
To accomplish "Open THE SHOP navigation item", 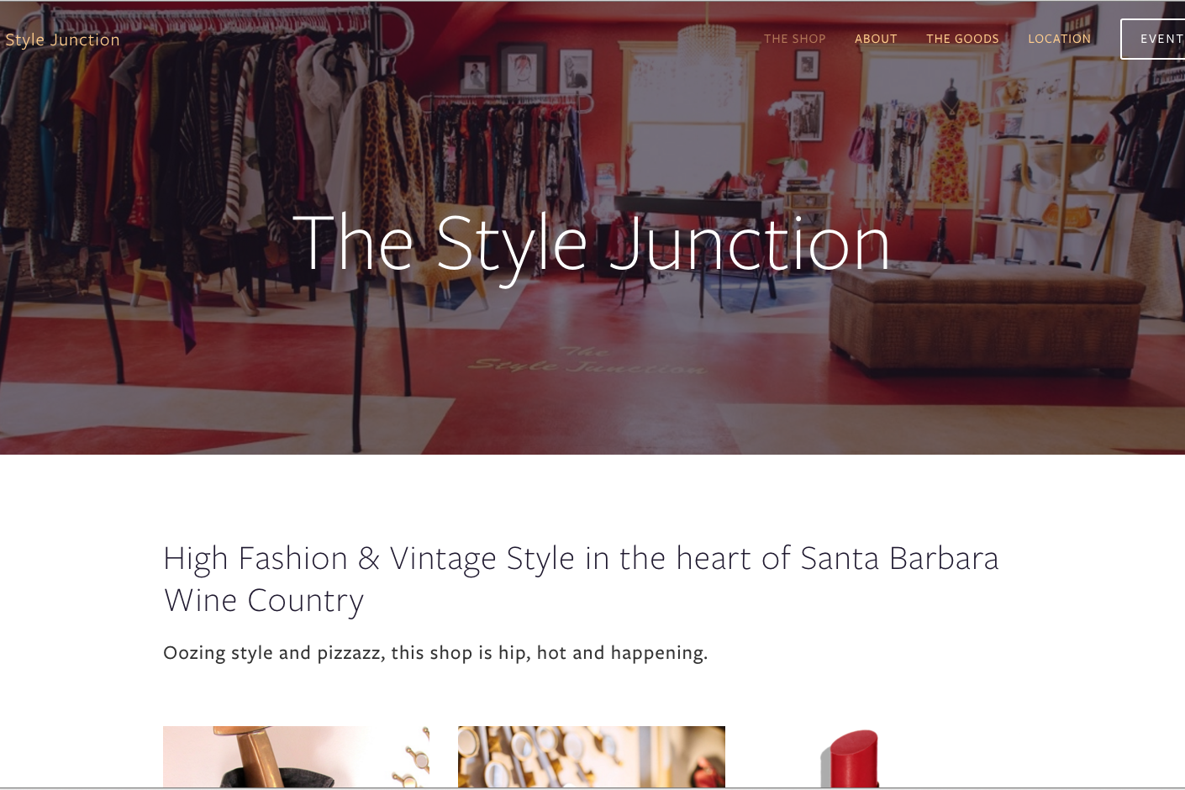I will coord(794,39).
